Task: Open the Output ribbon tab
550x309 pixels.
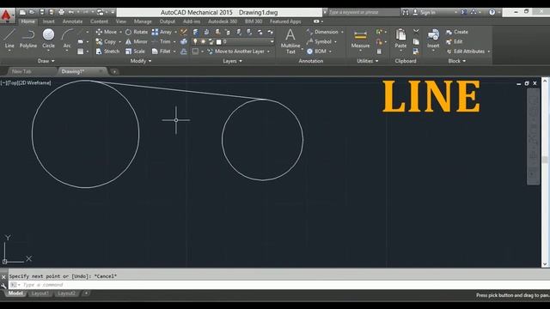Action: tap(168, 21)
